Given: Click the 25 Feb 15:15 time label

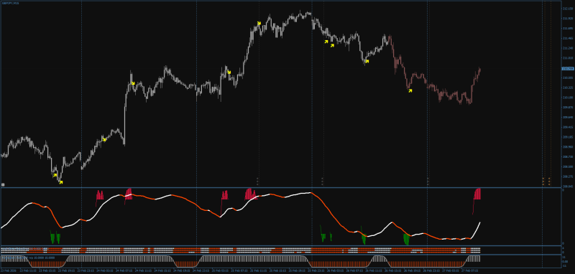Looking at the screenshot, I should click(277, 270).
